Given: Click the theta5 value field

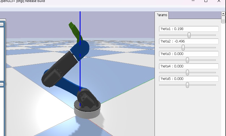Looking at the screenshot, I should point(189,79).
